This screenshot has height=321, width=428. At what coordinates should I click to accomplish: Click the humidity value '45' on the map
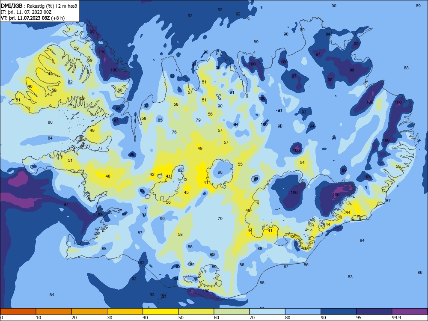(186, 193)
